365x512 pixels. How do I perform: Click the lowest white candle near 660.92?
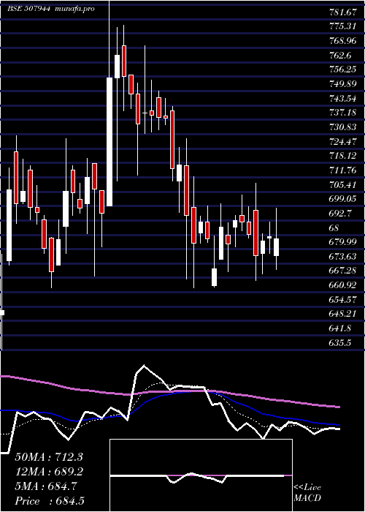pyautogui.click(x=214, y=277)
